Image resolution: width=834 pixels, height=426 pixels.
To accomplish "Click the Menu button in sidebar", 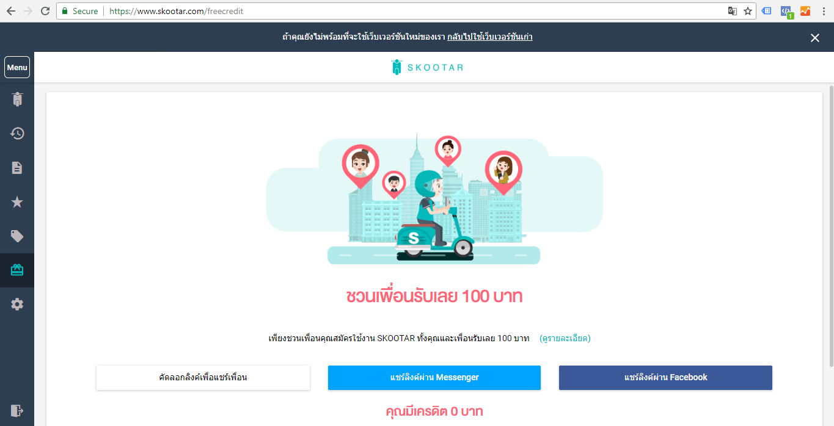I will (17, 67).
